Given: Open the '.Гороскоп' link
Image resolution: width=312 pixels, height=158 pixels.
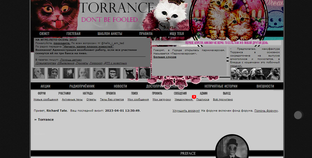Looking at the screenshot, I should [96, 63].
